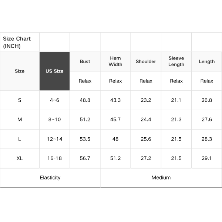Click size S row label
The image size is (222, 222).
click(x=20, y=100)
